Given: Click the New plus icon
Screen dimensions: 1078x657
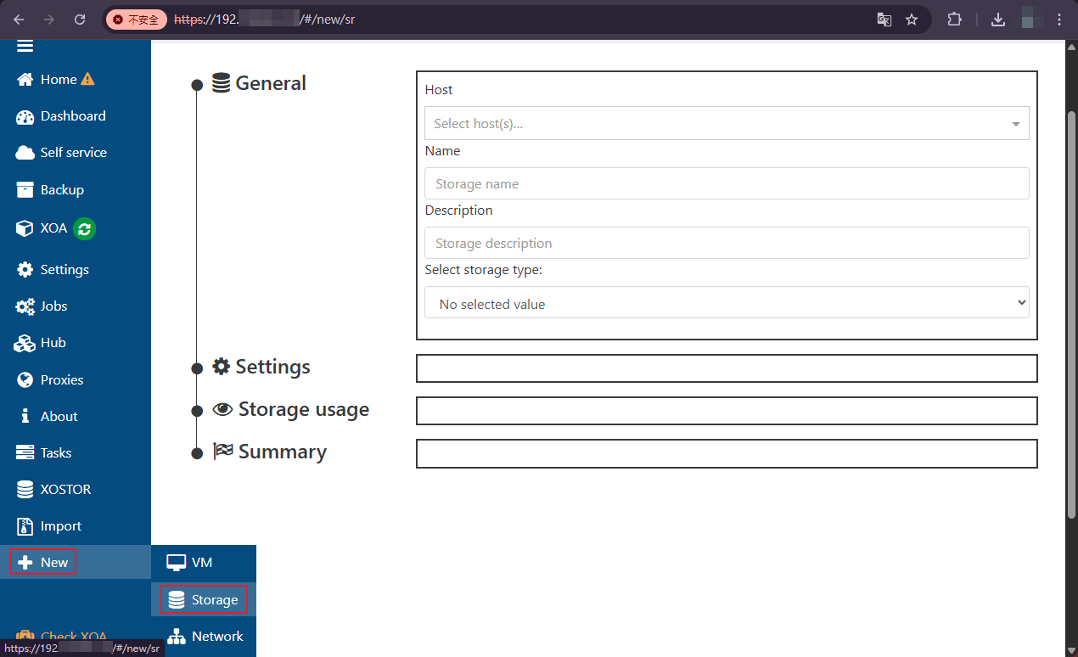Looking at the screenshot, I should 25,563.
